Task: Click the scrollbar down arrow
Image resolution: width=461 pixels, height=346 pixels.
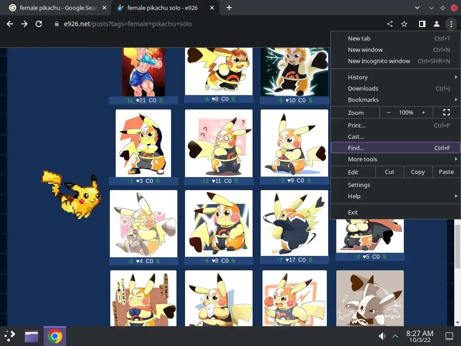Action: 457,323
